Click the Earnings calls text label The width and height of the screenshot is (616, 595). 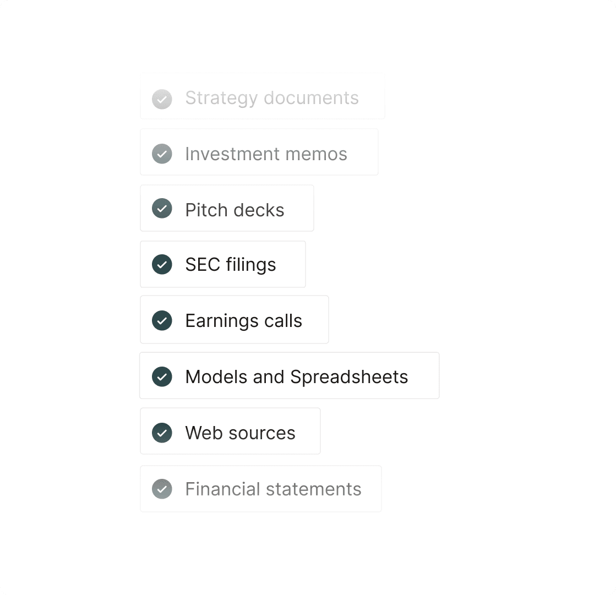243,321
